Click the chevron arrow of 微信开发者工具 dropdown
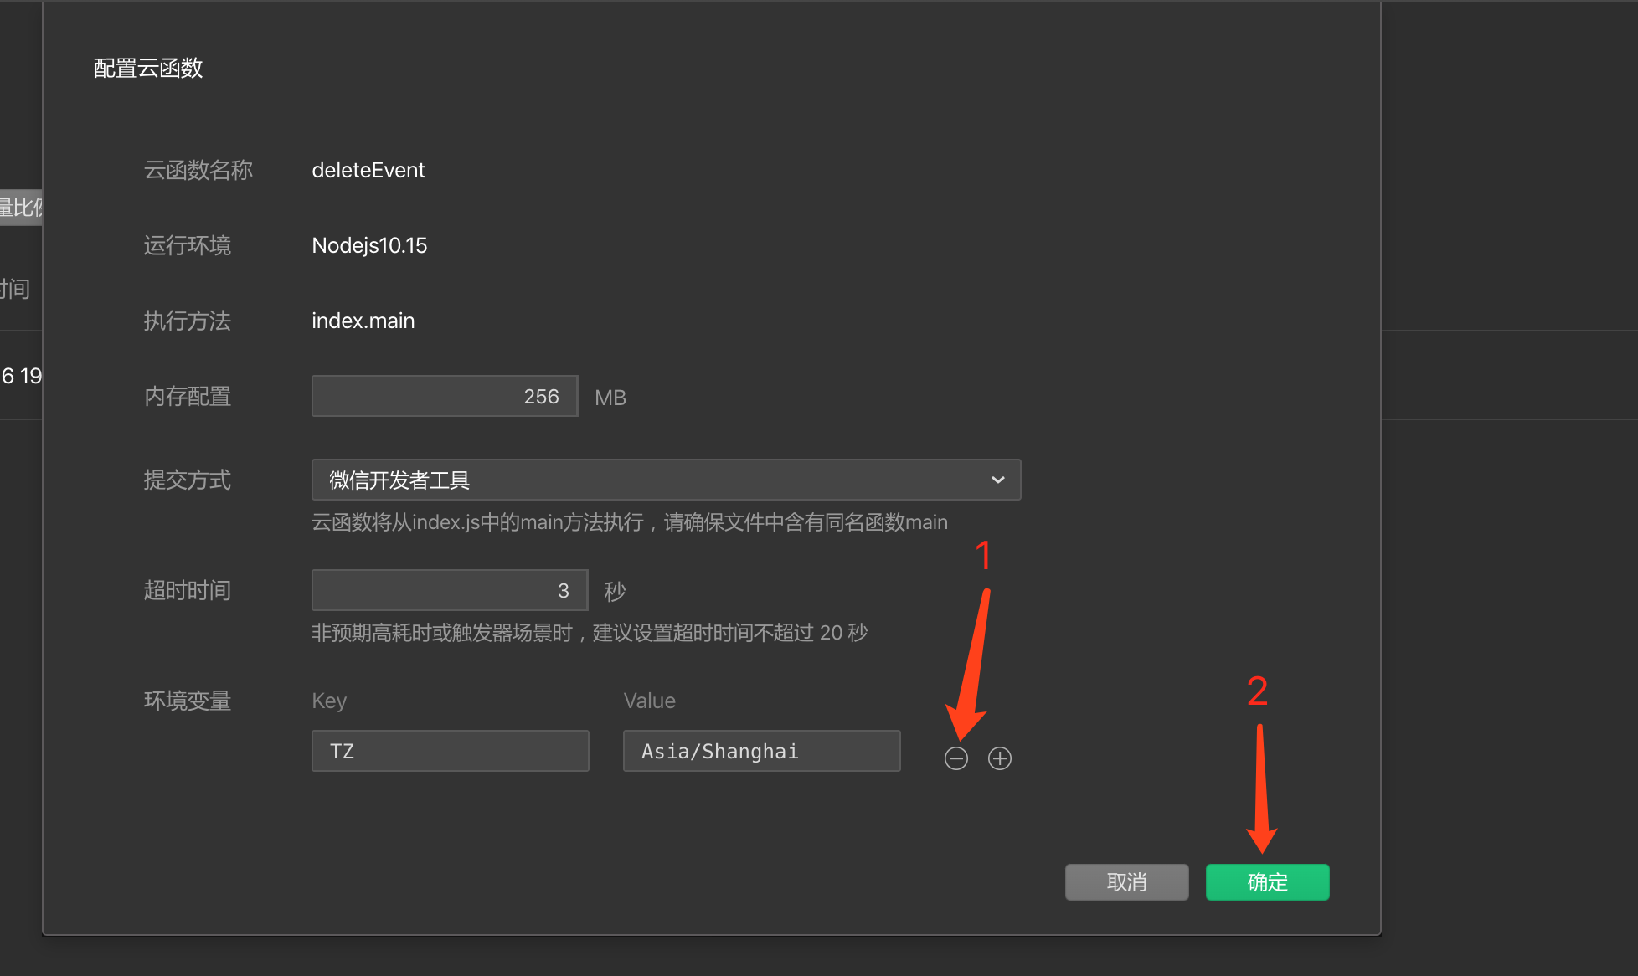Image resolution: width=1638 pixels, height=976 pixels. click(x=997, y=480)
